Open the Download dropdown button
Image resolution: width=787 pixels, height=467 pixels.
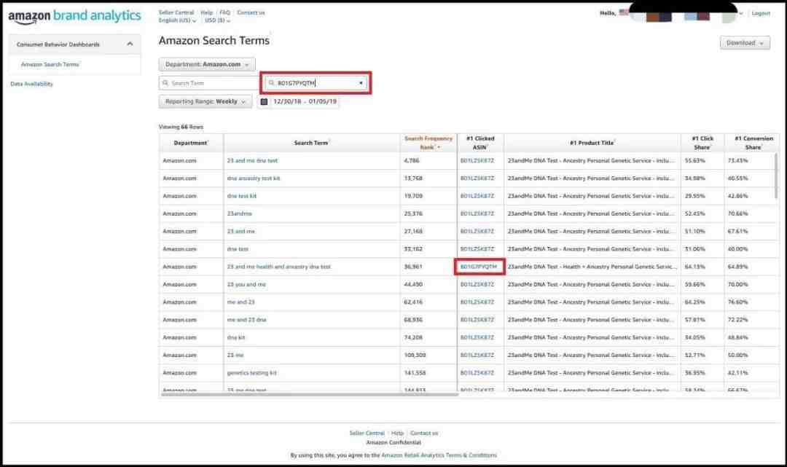745,43
